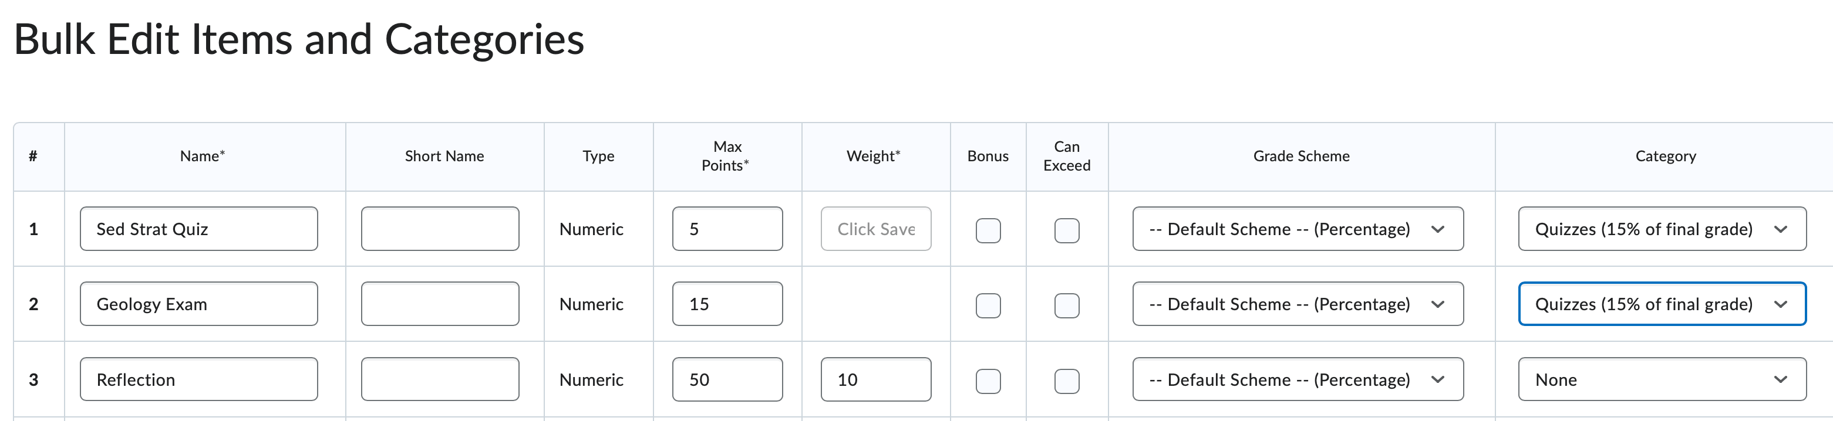Image resolution: width=1833 pixels, height=421 pixels.
Task: Edit the Weight value for Reflection
Action: click(876, 379)
